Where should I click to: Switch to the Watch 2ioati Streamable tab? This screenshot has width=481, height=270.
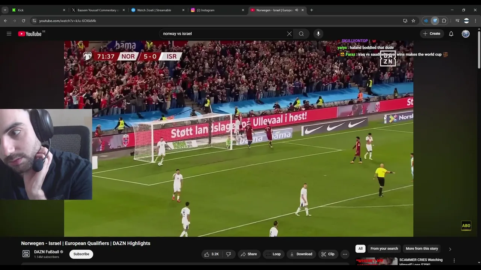click(158, 10)
